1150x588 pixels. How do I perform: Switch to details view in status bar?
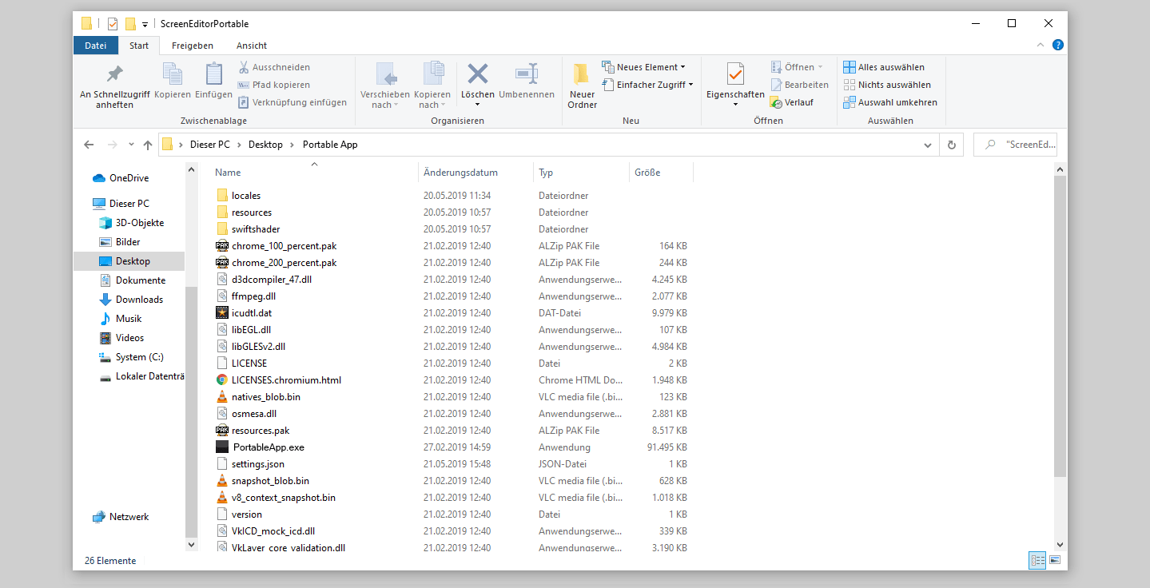1037,561
